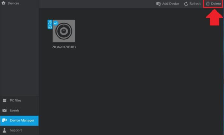Open the Devices section label

[13, 3]
